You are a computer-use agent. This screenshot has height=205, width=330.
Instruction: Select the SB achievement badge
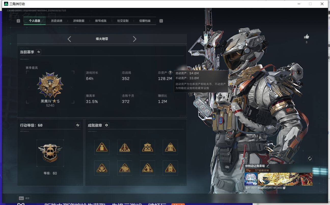[x=170, y=168]
